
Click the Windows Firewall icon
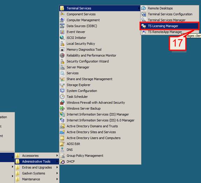click(x=62, y=103)
